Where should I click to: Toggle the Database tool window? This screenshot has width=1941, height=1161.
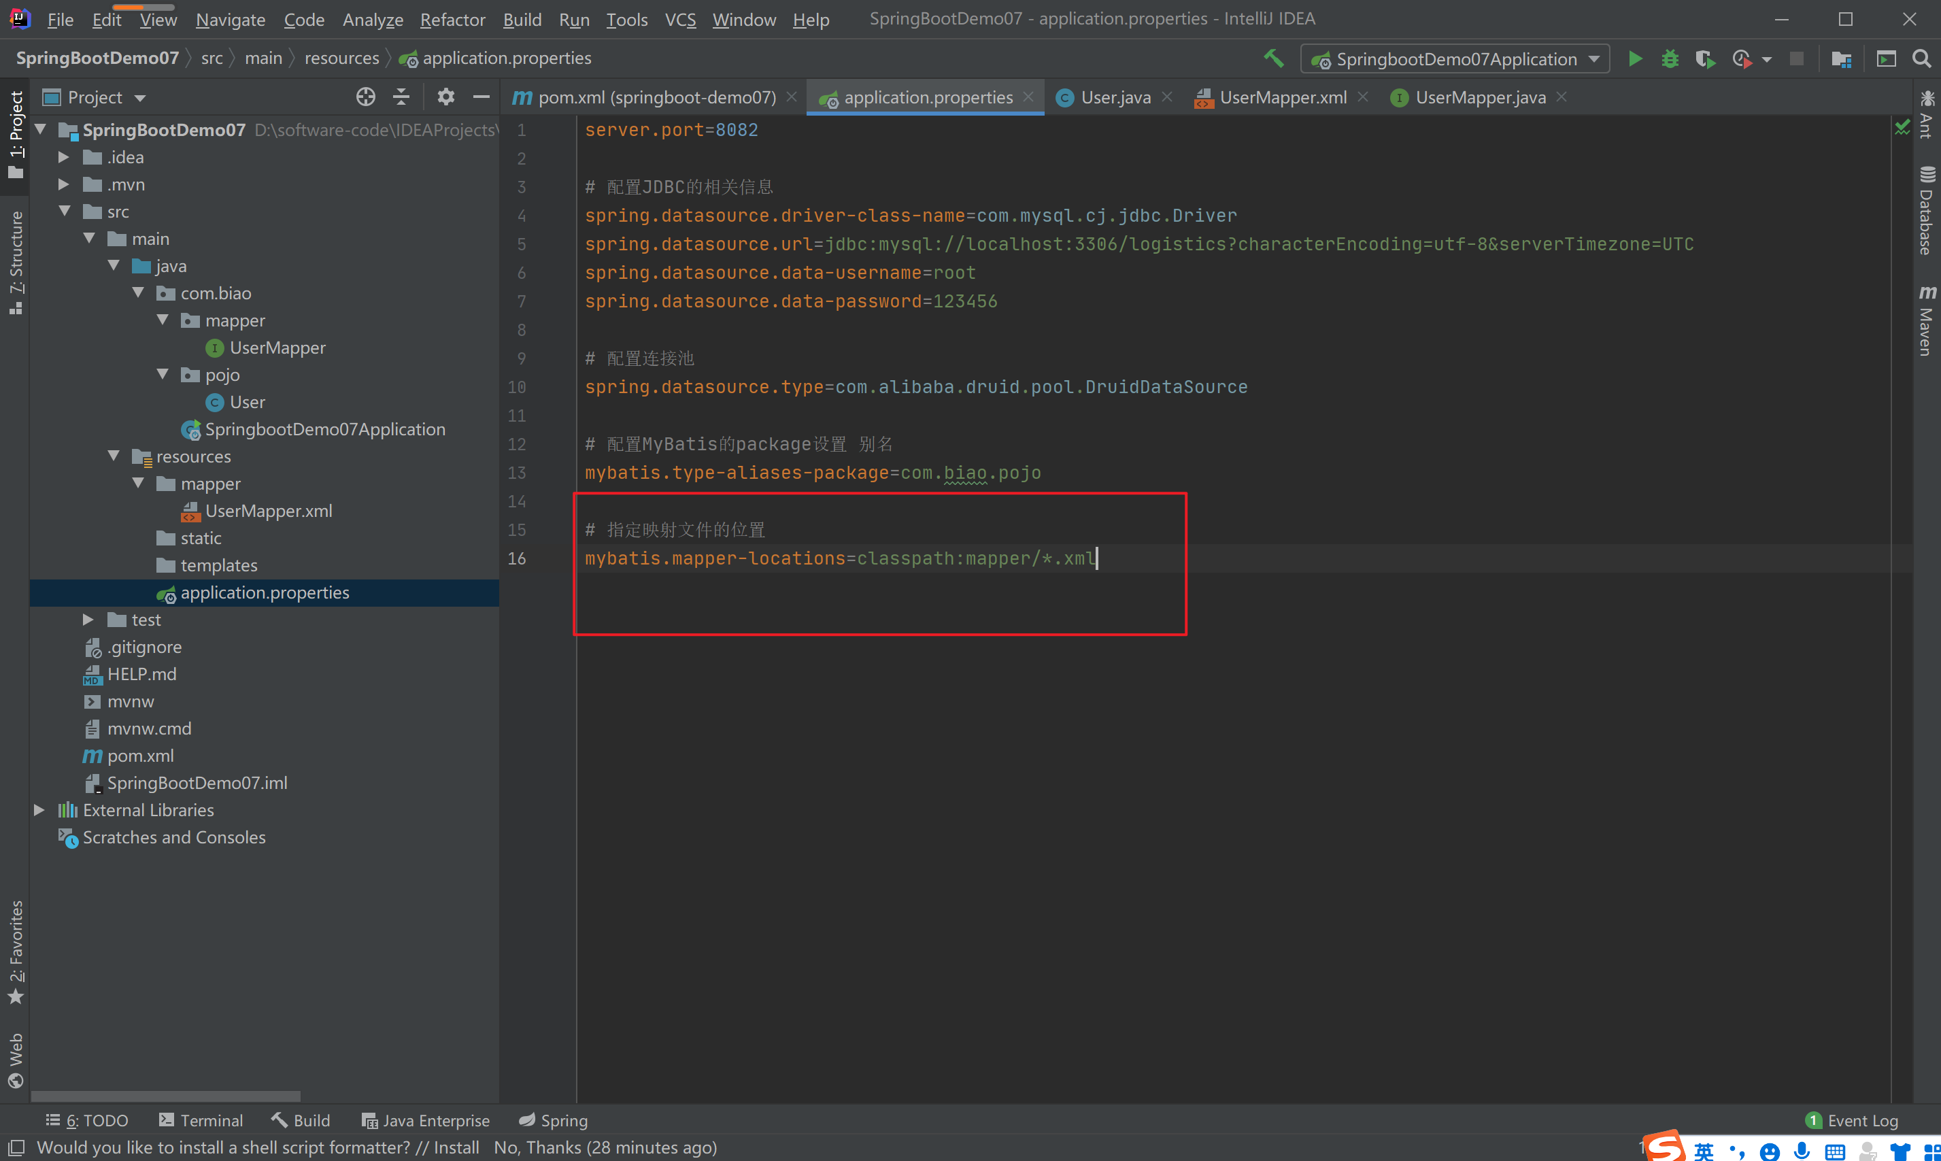(x=1927, y=212)
